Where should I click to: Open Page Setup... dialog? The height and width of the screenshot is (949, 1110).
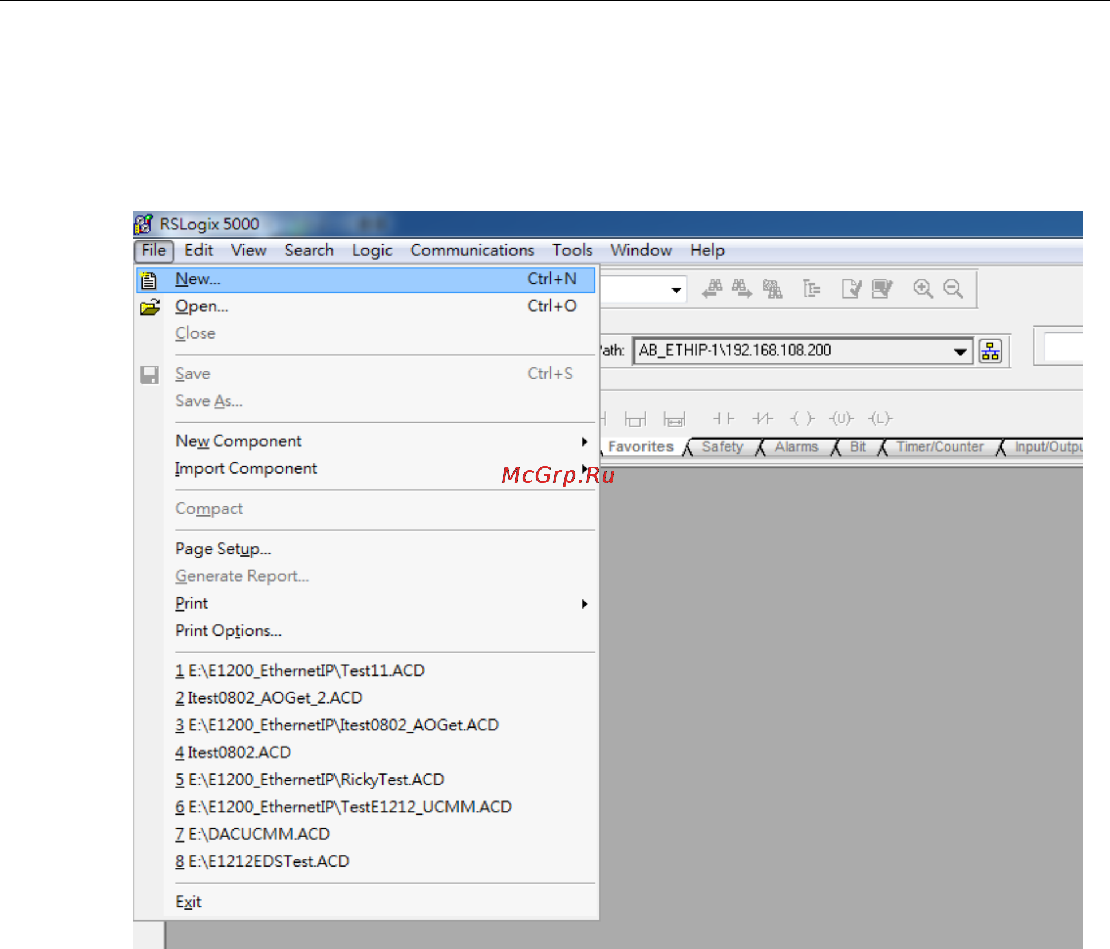(x=366, y=549)
